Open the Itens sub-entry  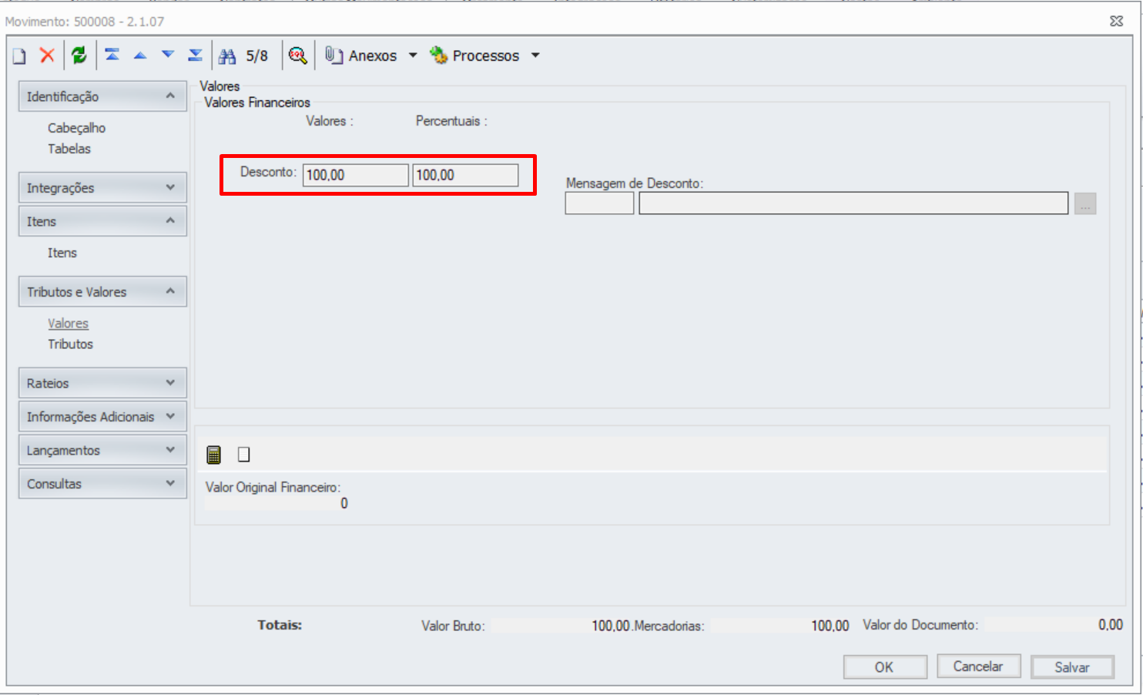tap(62, 253)
